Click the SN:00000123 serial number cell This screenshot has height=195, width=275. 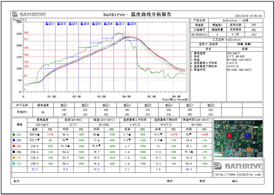pos(198,34)
